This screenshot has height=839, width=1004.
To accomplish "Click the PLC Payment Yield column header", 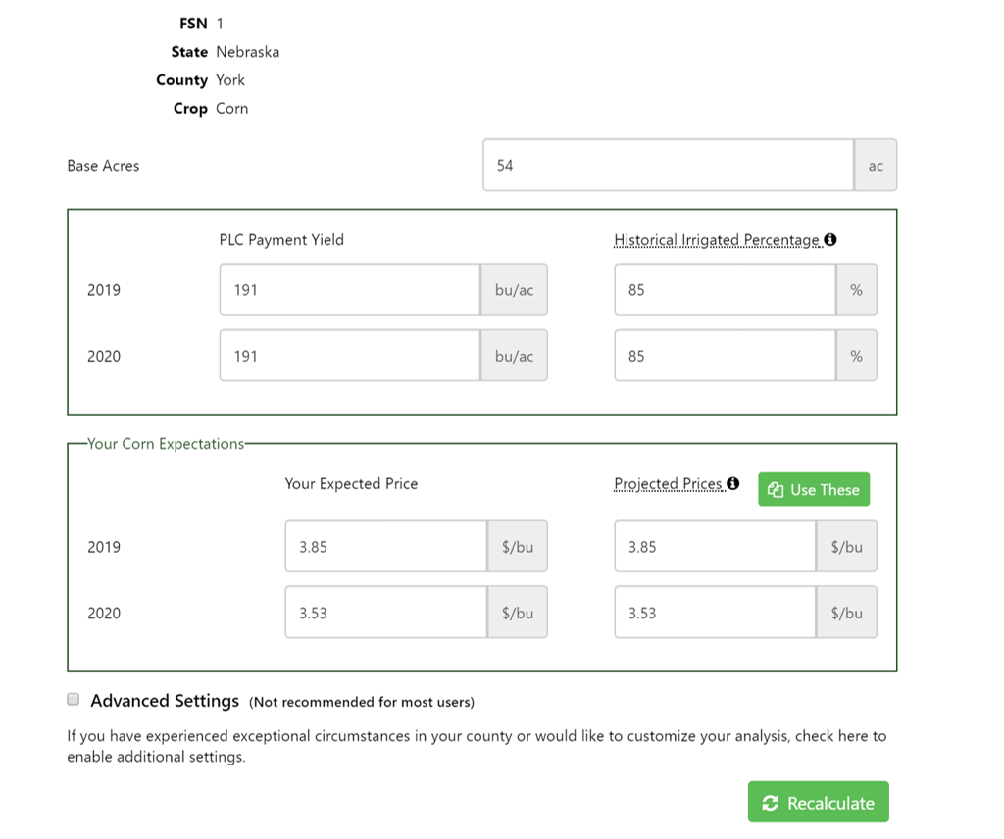I will pos(281,240).
